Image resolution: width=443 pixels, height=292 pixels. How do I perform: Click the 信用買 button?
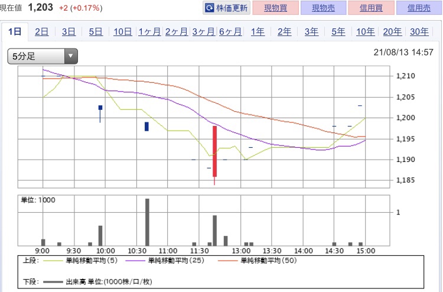pyautogui.click(x=372, y=8)
